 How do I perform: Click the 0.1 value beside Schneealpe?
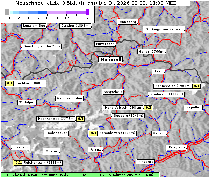(x=196, y=86)
